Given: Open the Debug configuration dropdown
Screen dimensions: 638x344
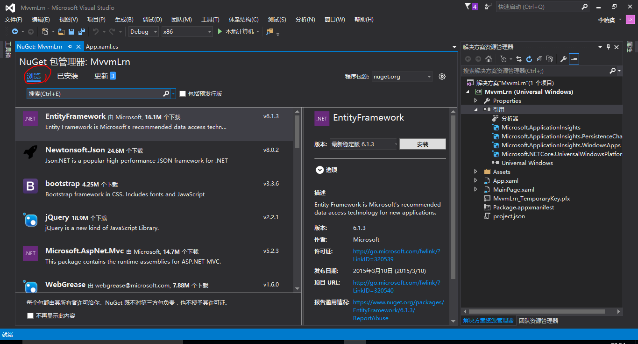Looking at the screenshot, I should (143, 31).
